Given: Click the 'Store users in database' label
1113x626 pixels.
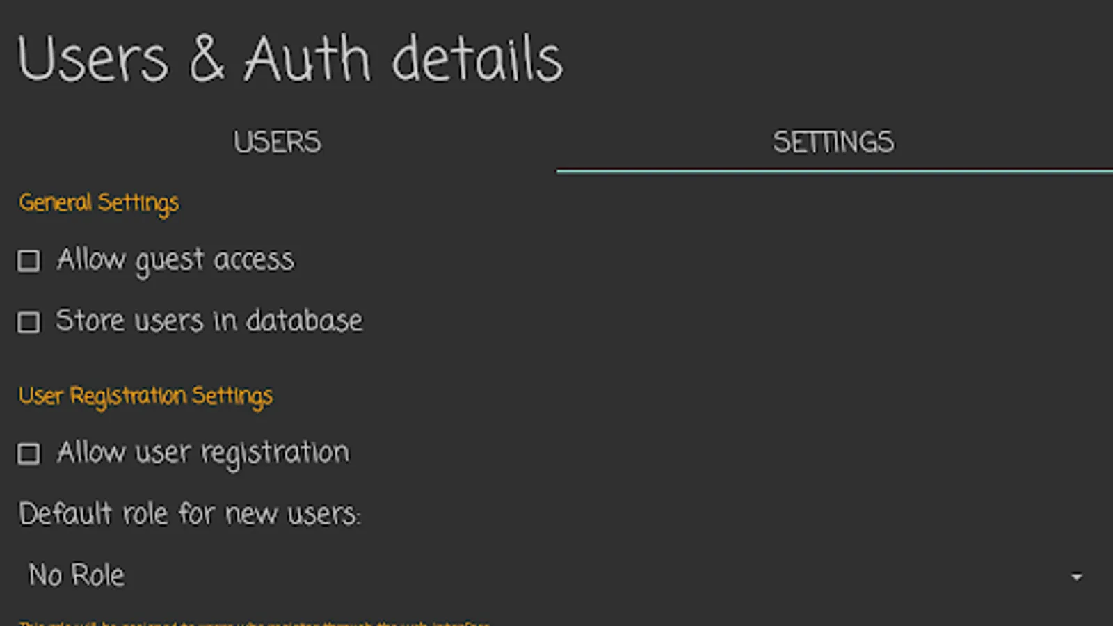Looking at the screenshot, I should [x=209, y=321].
